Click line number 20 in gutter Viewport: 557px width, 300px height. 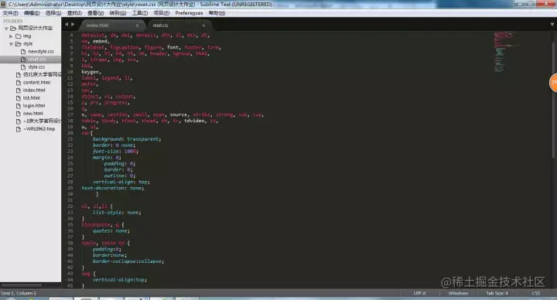(70, 133)
